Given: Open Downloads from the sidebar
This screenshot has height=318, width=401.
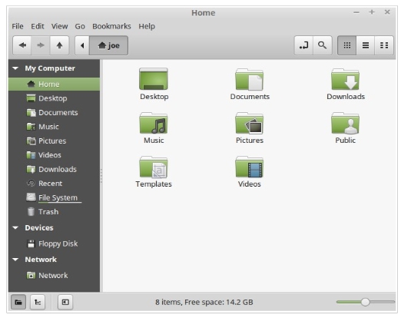Looking at the screenshot, I should click(x=54, y=169).
